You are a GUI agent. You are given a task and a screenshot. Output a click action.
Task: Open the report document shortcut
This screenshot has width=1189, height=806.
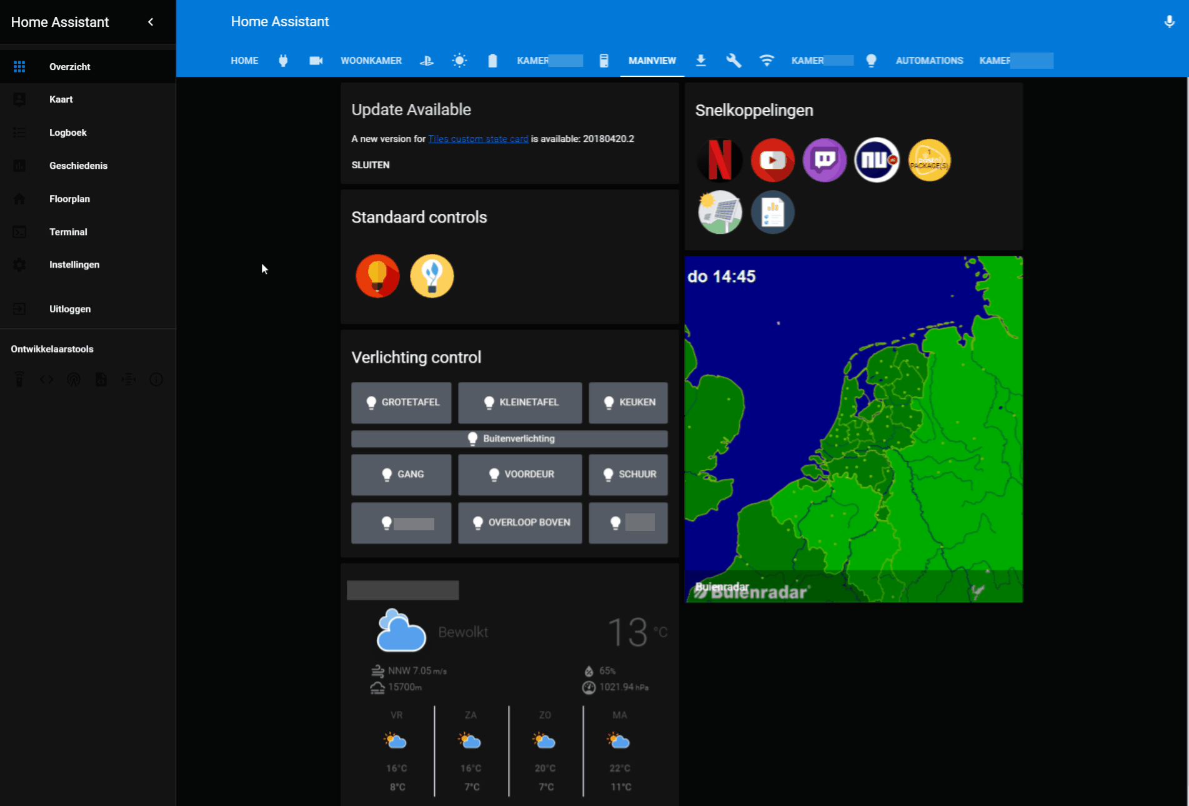pos(772,212)
